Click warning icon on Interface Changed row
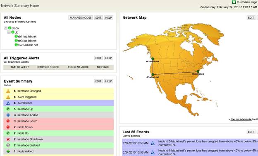The width and height of the screenshot is (258, 156). point(8,91)
